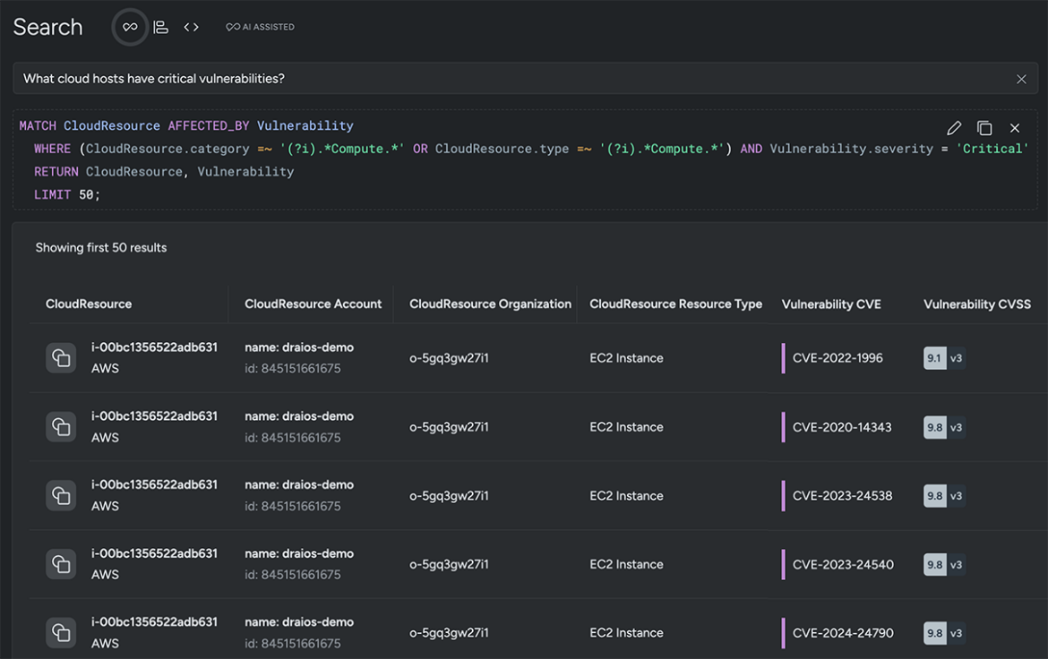Switch to the query builder mode icon
This screenshot has width=1048, height=659.
click(160, 28)
